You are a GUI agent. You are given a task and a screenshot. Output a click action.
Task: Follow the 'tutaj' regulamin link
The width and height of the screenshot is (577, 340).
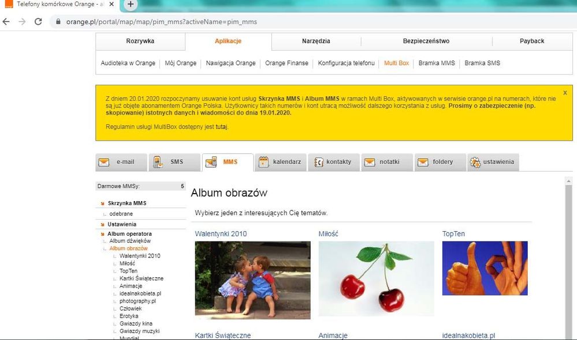point(222,127)
